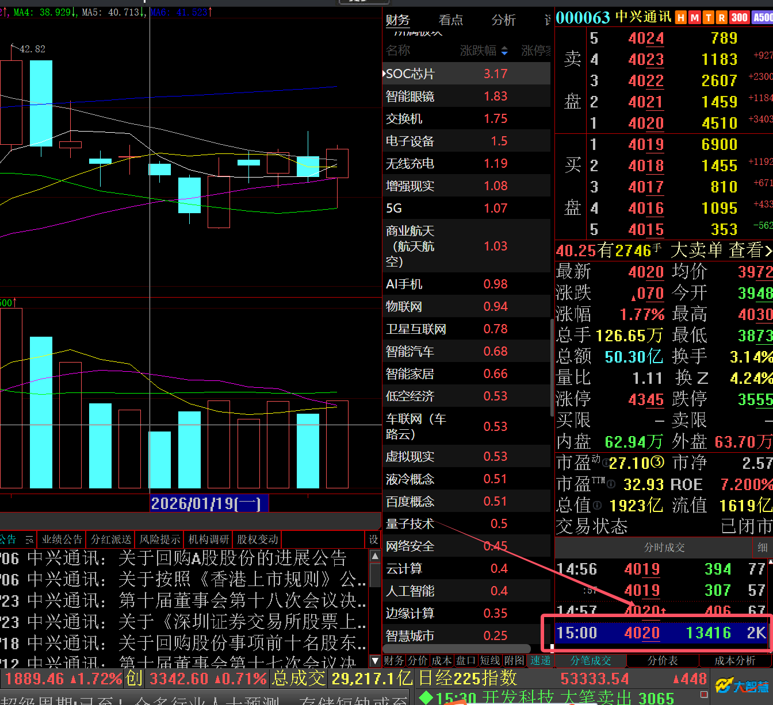Select 人工智能 sector row
This screenshot has width=773, height=705.
point(466,591)
